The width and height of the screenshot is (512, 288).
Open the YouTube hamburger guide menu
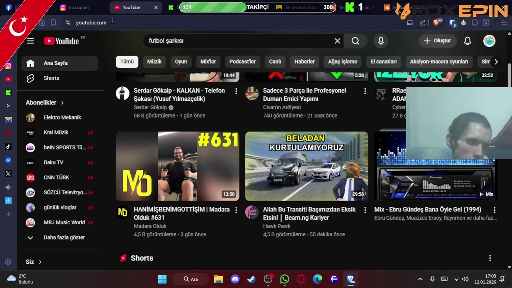tap(30, 41)
